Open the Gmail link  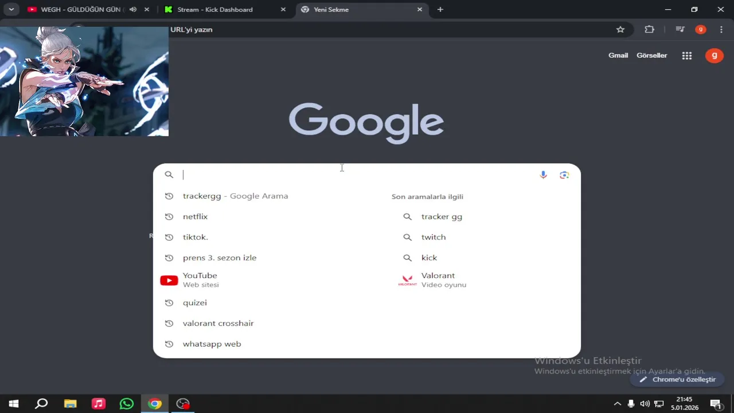pos(618,55)
